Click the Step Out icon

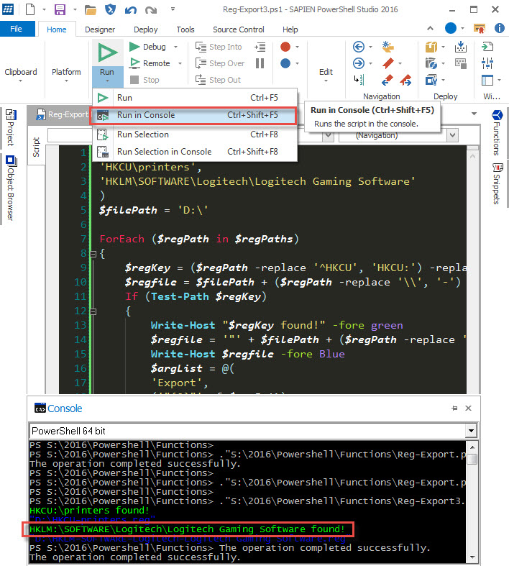[x=201, y=80]
